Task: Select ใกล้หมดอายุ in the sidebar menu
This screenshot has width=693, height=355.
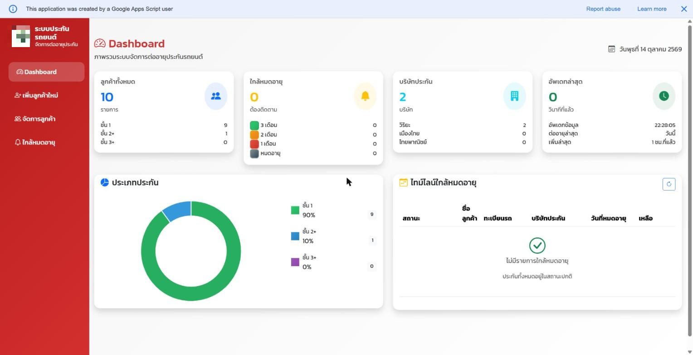Action: pos(46,143)
